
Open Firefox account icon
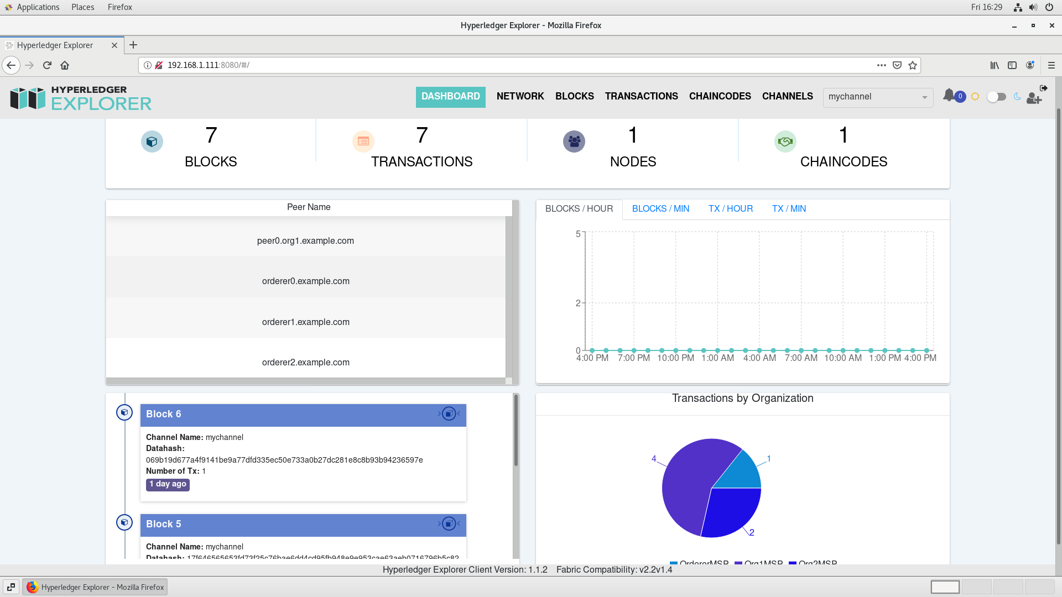tap(1030, 65)
